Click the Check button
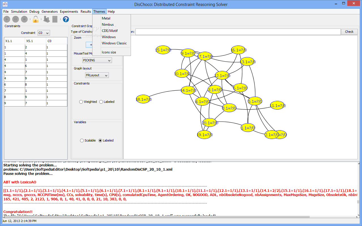Screen dimensions: 362x226 (349, 32)
